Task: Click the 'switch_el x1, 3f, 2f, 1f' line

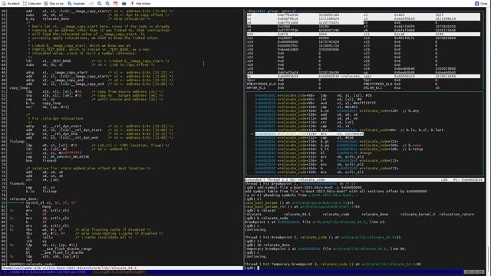Action: click(x=51, y=202)
